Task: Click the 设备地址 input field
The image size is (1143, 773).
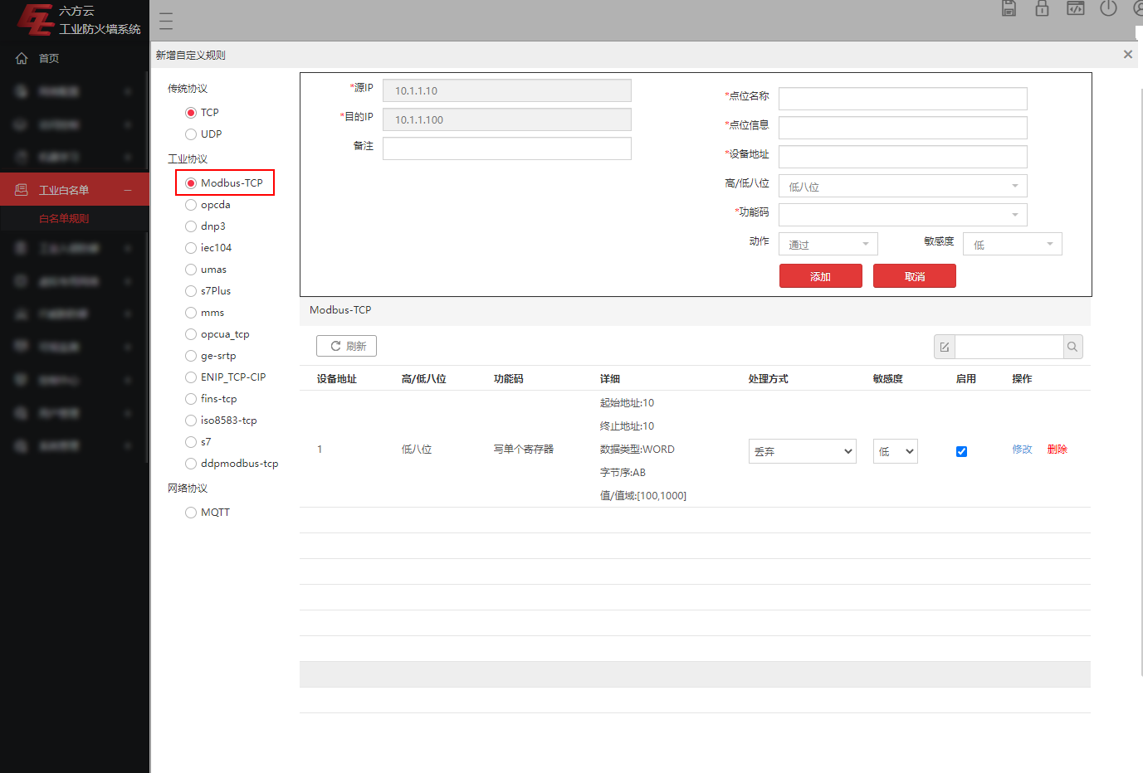Action: pyautogui.click(x=903, y=157)
